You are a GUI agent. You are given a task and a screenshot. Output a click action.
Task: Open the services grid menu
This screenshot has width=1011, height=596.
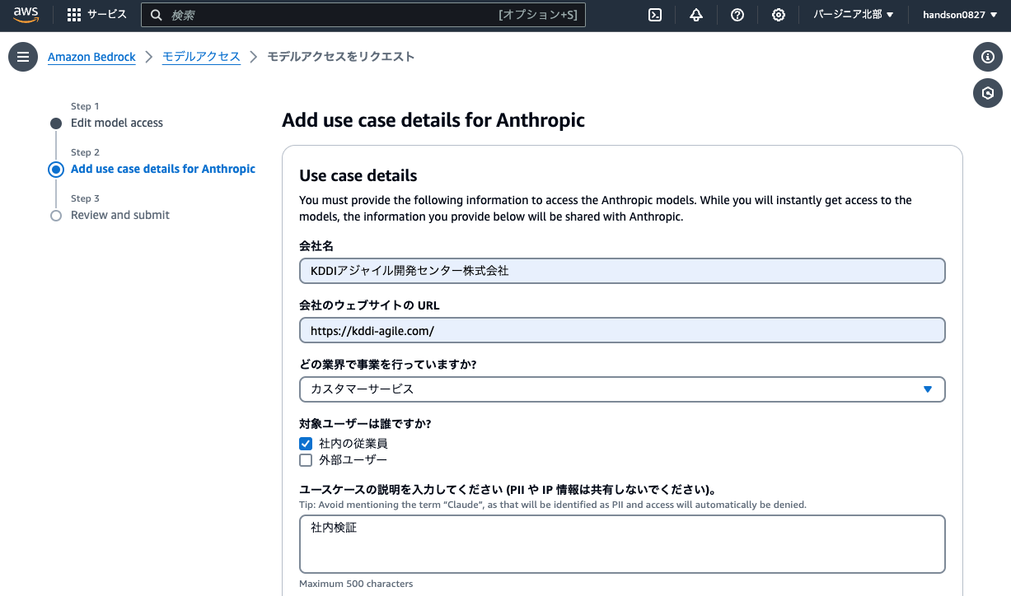pyautogui.click(x=74, y=15)
